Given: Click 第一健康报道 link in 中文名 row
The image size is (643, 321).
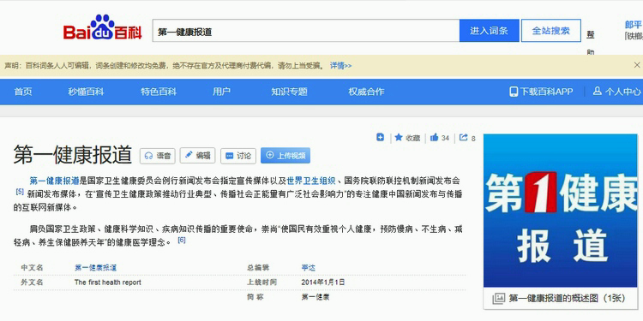Looking at the screenshot, I should (95, 268).
